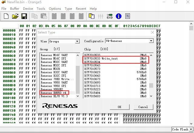This screenshot has height=133, width=194.
Task: Click the blue info icon
Action: [x=119, y=16]
